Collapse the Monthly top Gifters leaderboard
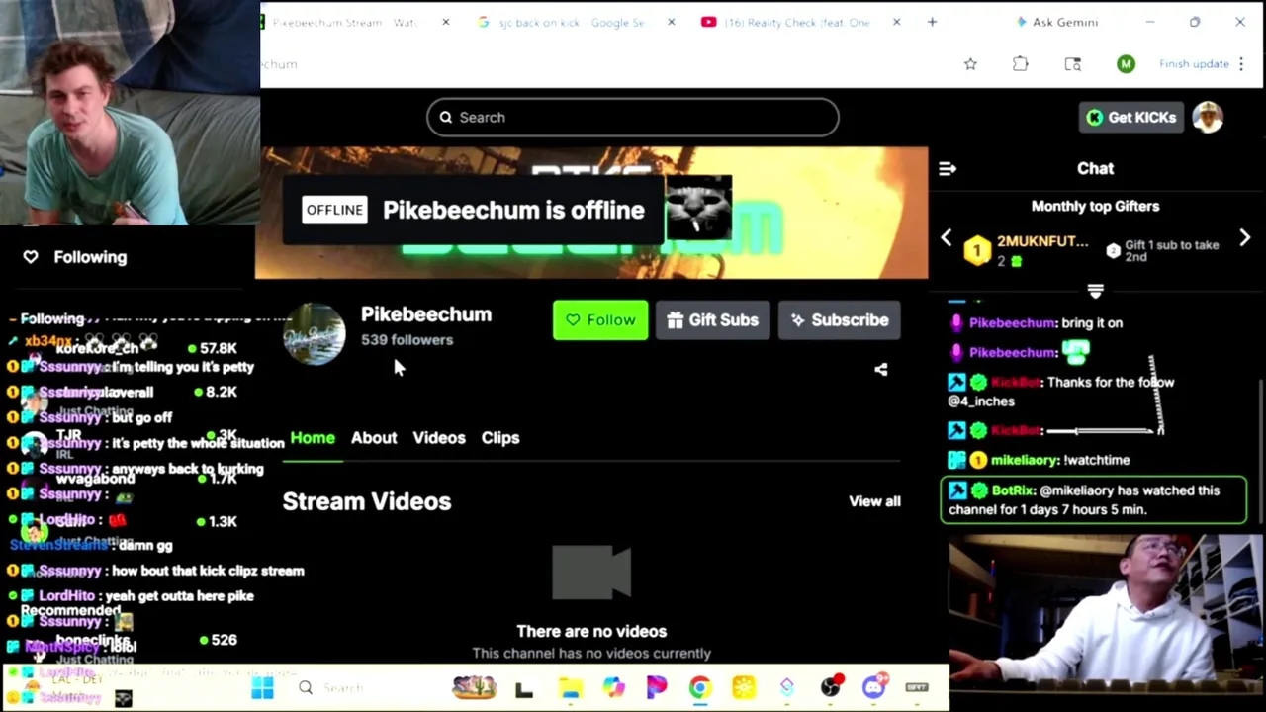Image resolution: width=1266 pixels, height=712 pixels. (x=1095, y=291)
